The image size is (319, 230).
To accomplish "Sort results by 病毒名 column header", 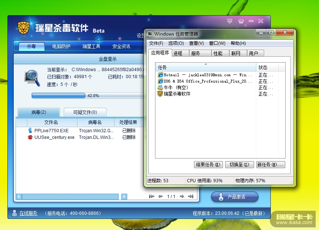I will 96,122.
